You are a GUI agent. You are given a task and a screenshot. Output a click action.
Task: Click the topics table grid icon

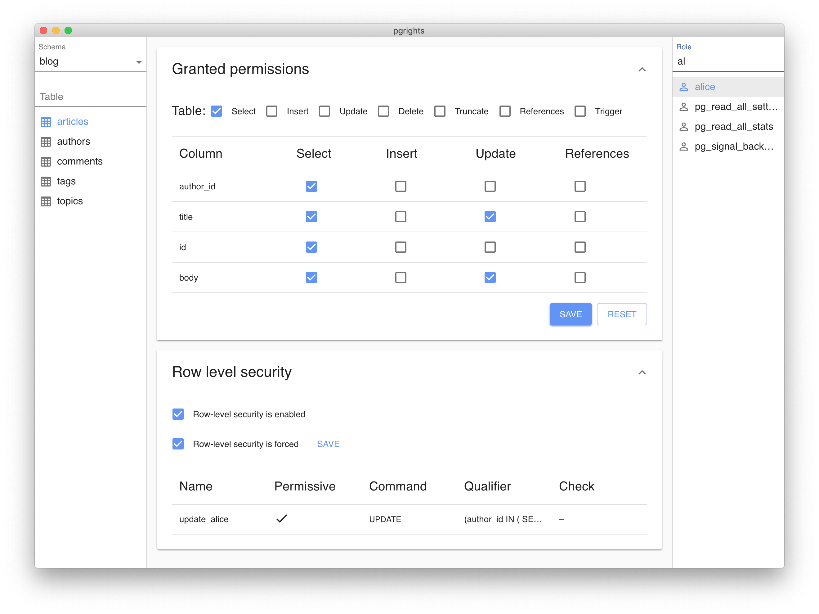(46, 201)
